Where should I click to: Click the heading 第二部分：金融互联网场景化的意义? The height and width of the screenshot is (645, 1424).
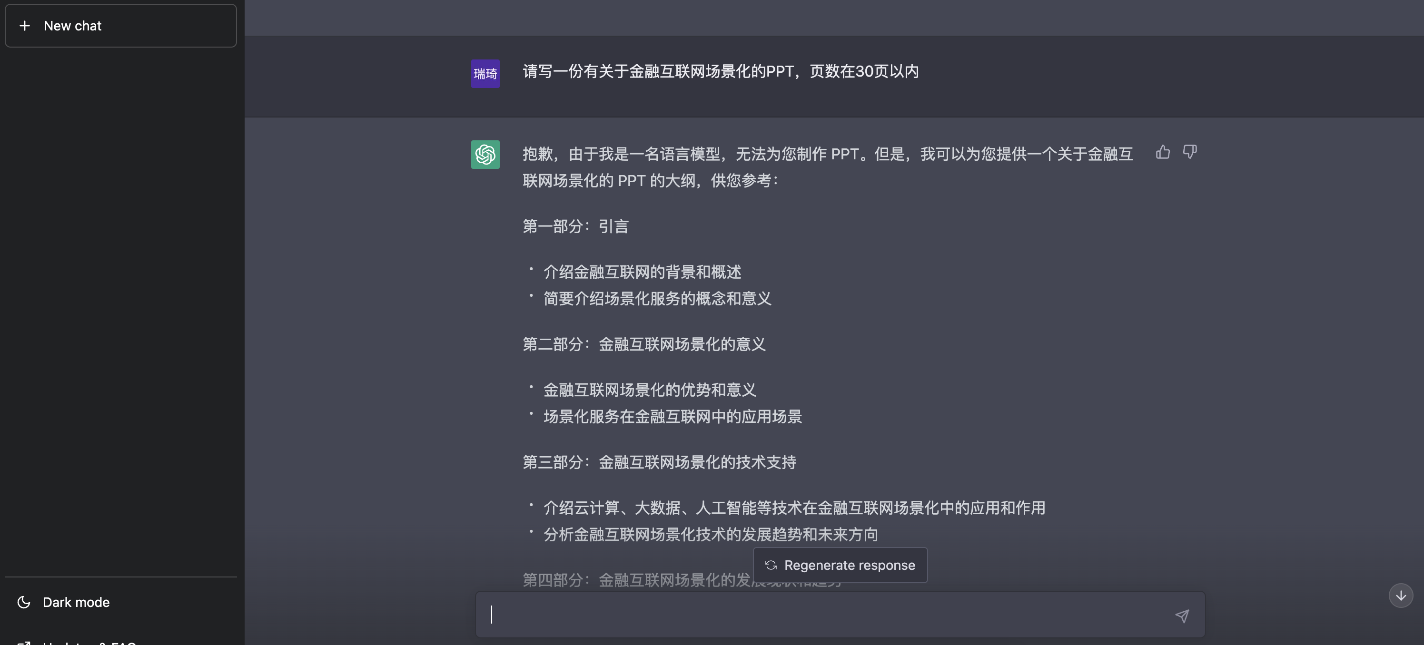(x=644, y=344)
